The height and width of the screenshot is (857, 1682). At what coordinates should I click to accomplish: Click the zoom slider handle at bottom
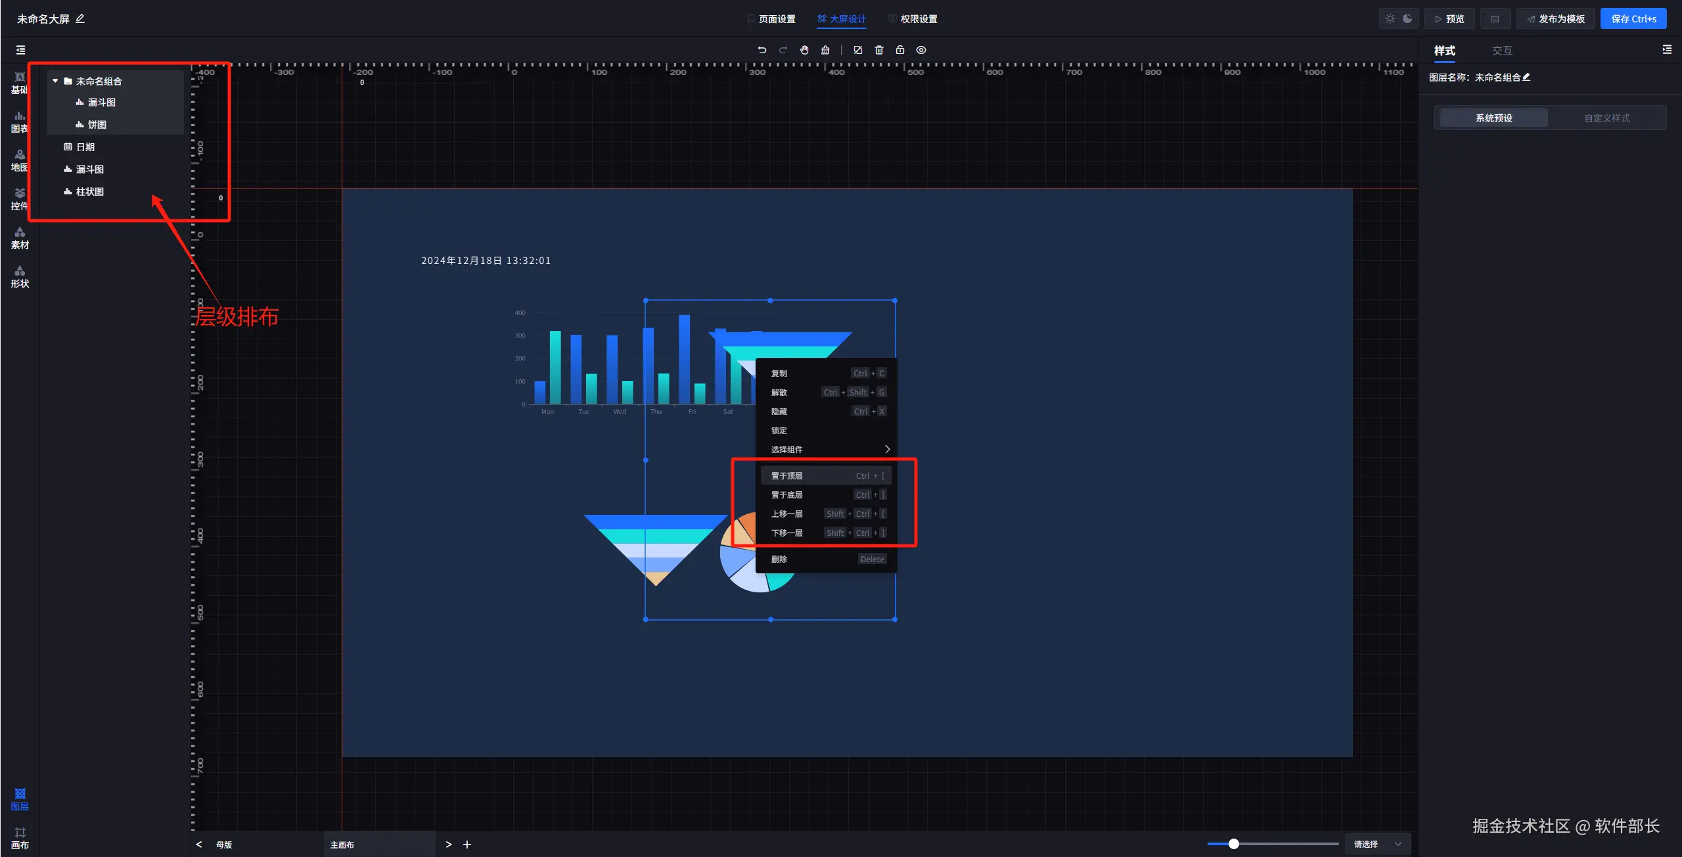(x=1233, y=844)
